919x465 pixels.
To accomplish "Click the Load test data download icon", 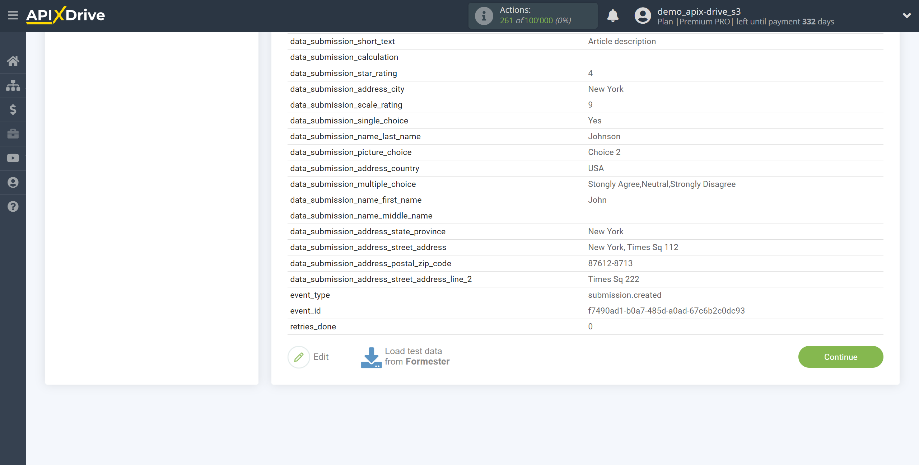I will point(371,357).
